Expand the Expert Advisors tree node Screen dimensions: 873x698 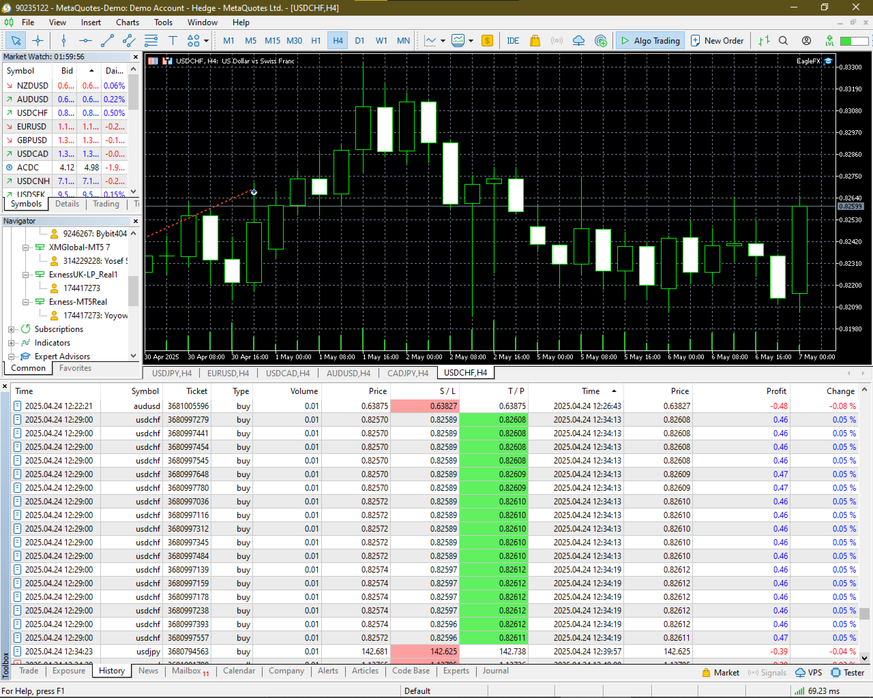click(x=10, y=356)
